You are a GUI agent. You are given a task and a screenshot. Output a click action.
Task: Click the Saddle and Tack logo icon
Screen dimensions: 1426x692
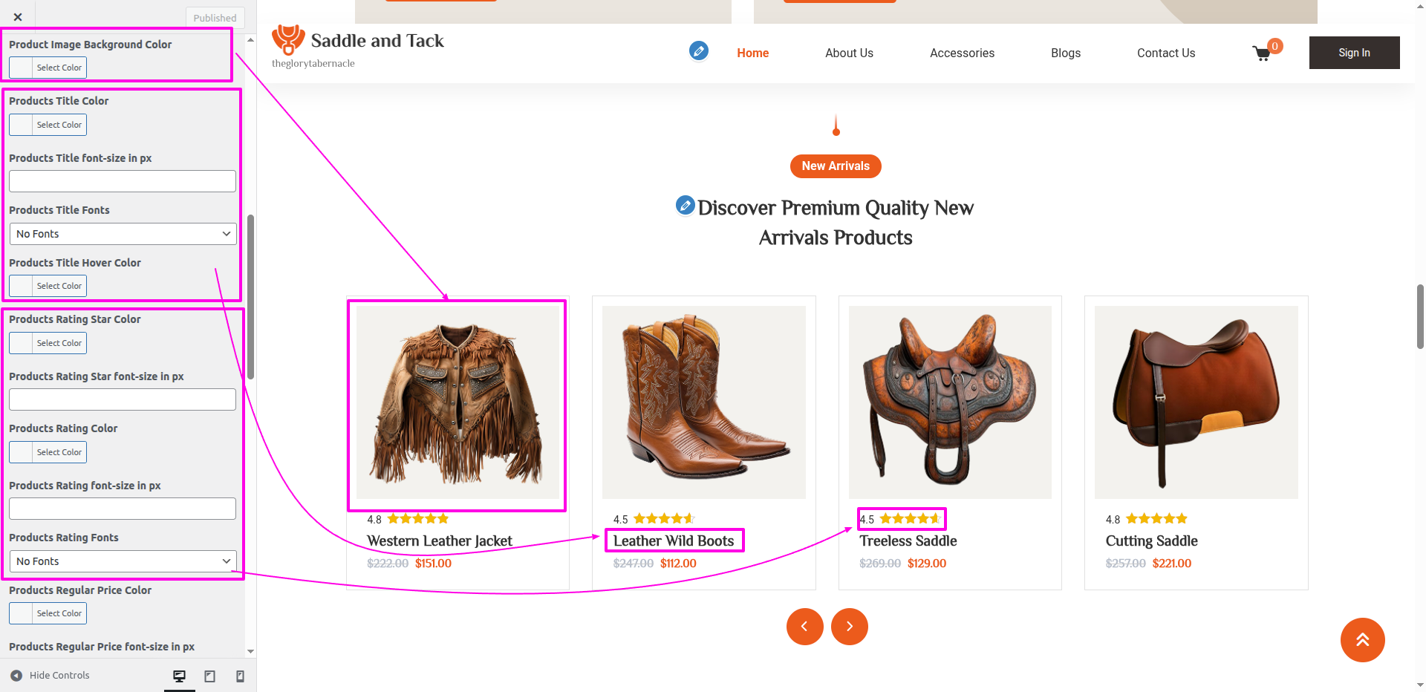287,40
